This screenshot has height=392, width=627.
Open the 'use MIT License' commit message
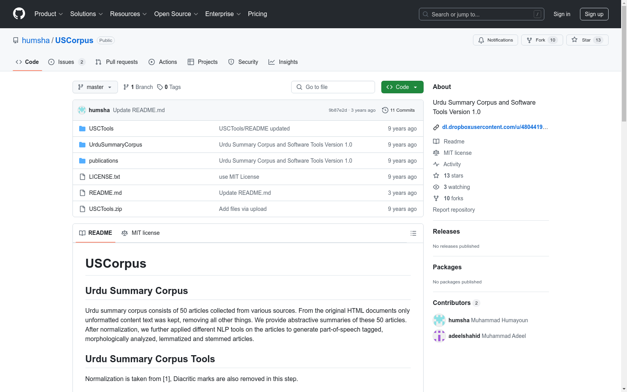tap(239, 177)
